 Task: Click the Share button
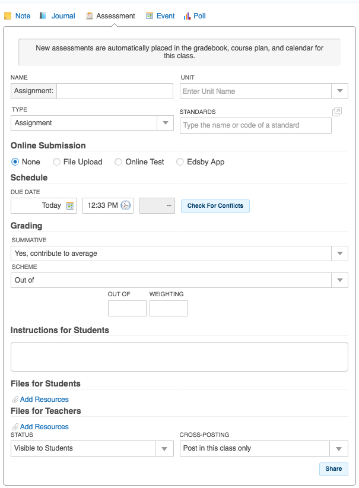point(333,469)
